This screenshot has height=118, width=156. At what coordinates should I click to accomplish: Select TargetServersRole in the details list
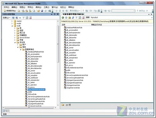pyautogui.click(x=73, y=88)
